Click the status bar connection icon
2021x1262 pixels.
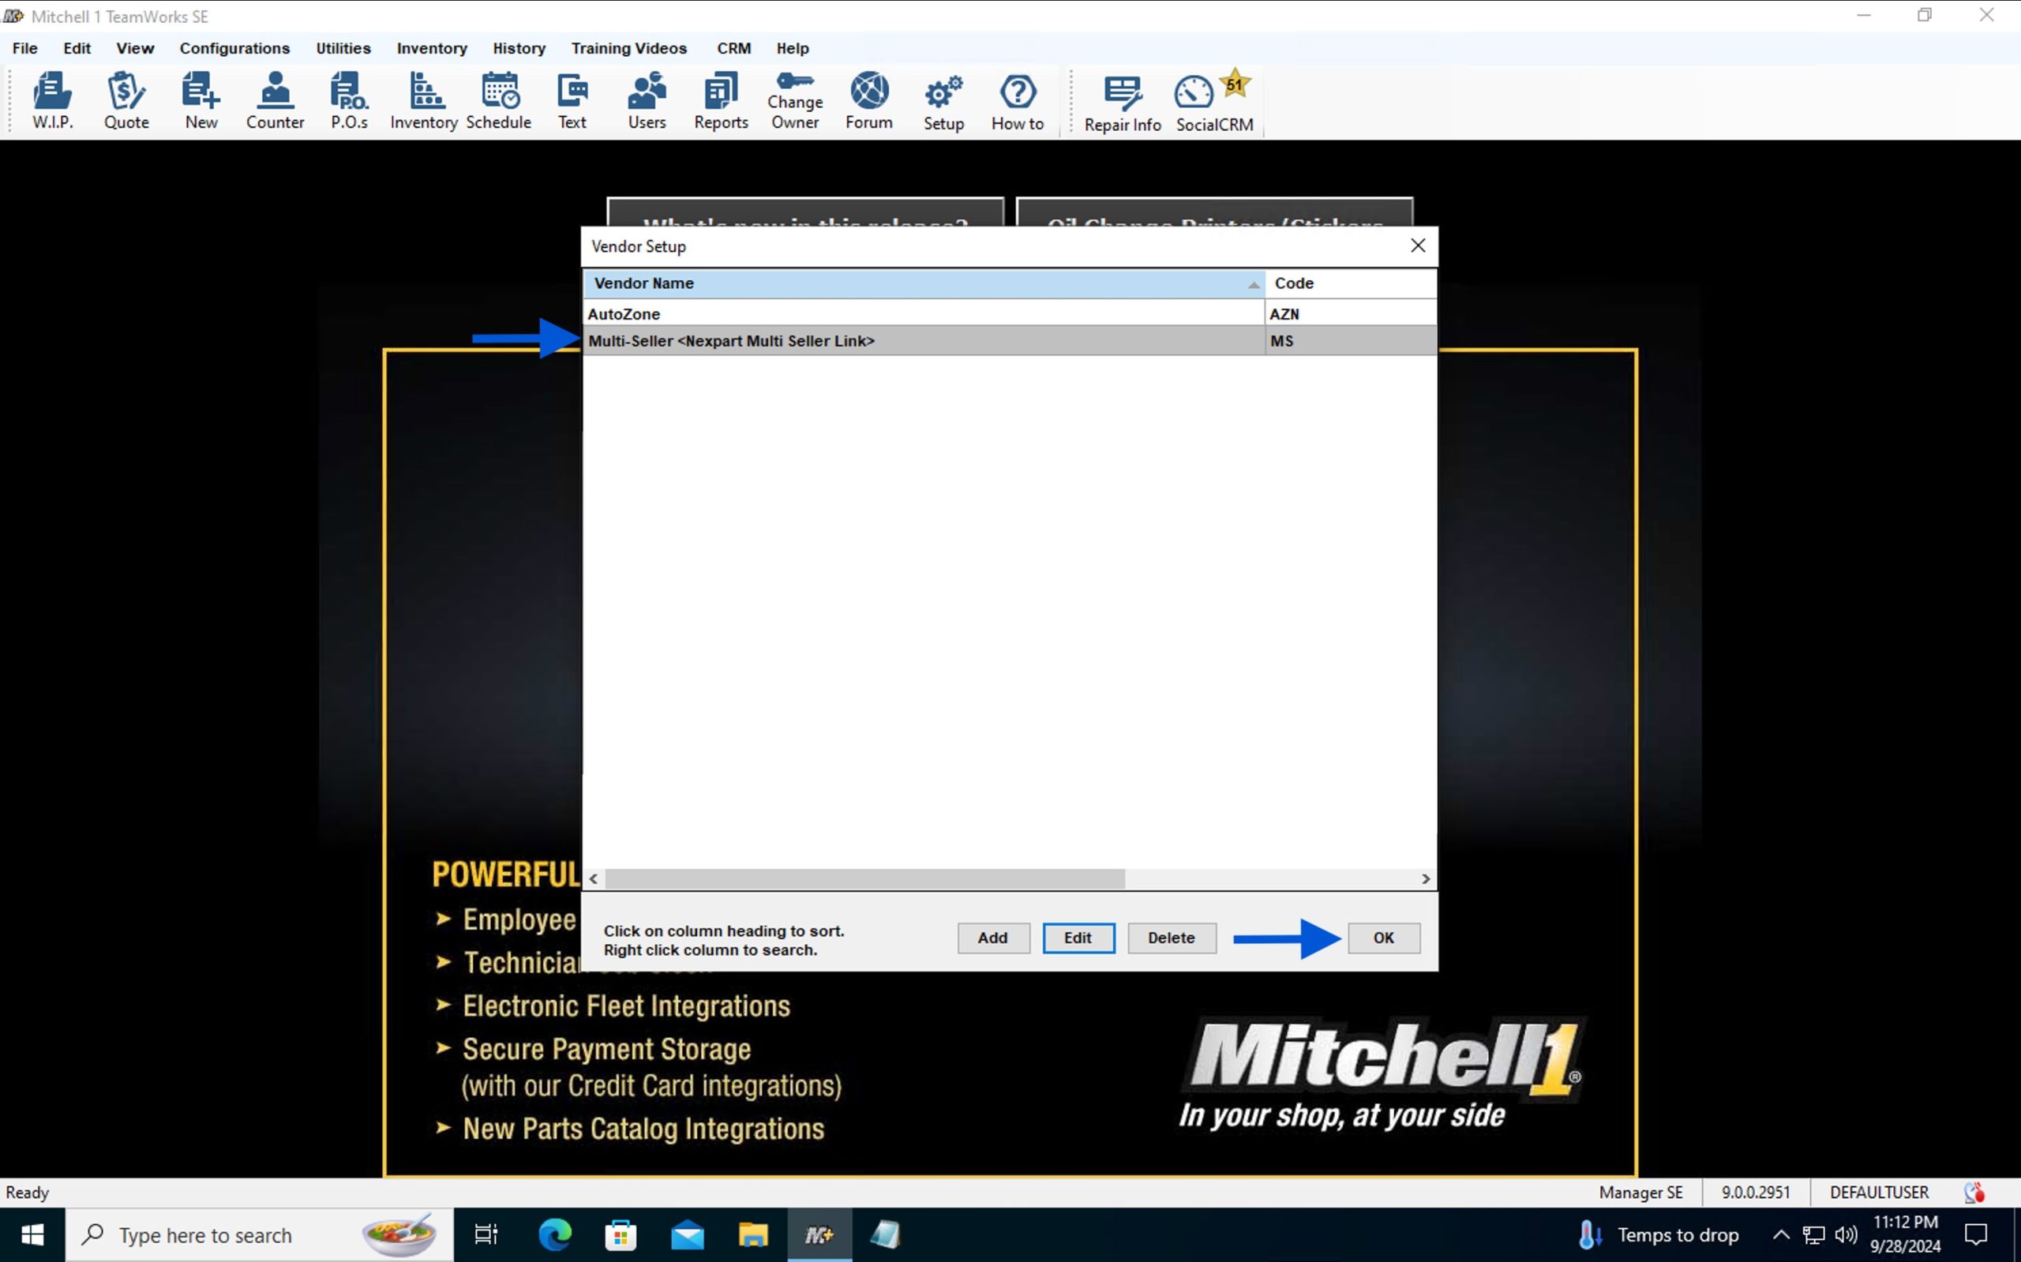pos(1974,1193)
